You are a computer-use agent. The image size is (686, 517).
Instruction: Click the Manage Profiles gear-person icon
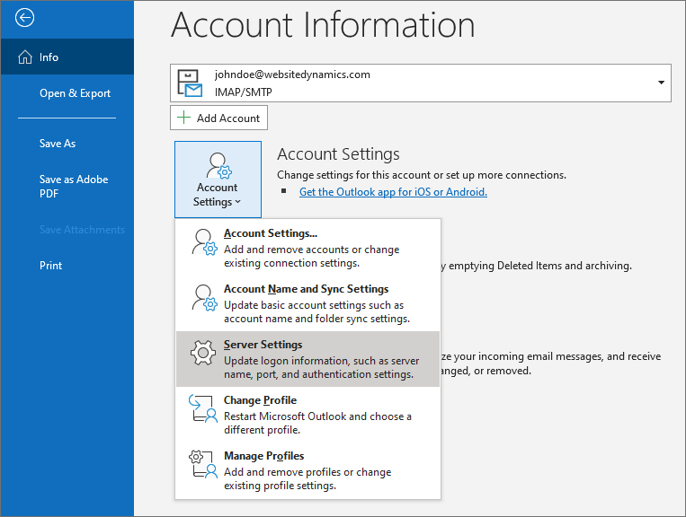(203, 464)
